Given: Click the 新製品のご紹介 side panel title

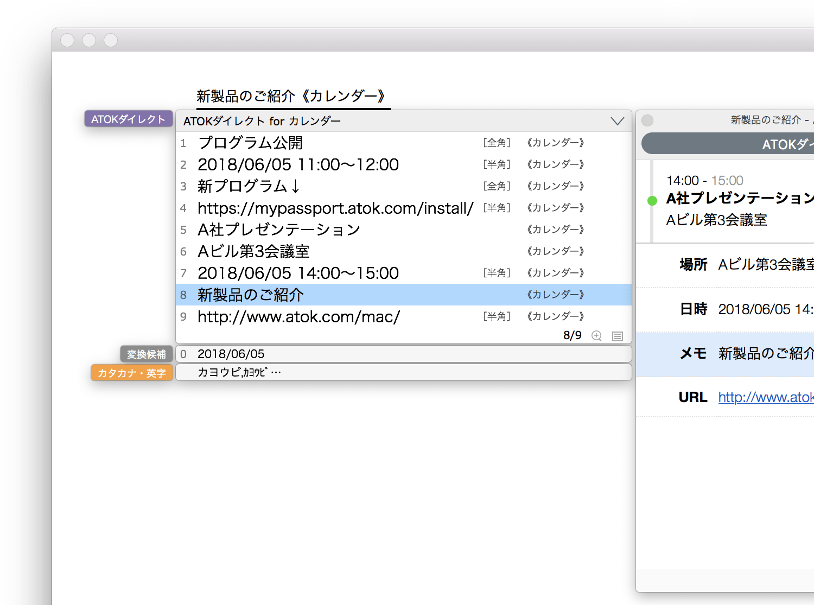Looking at the screenshot, I should coord(766,120).
